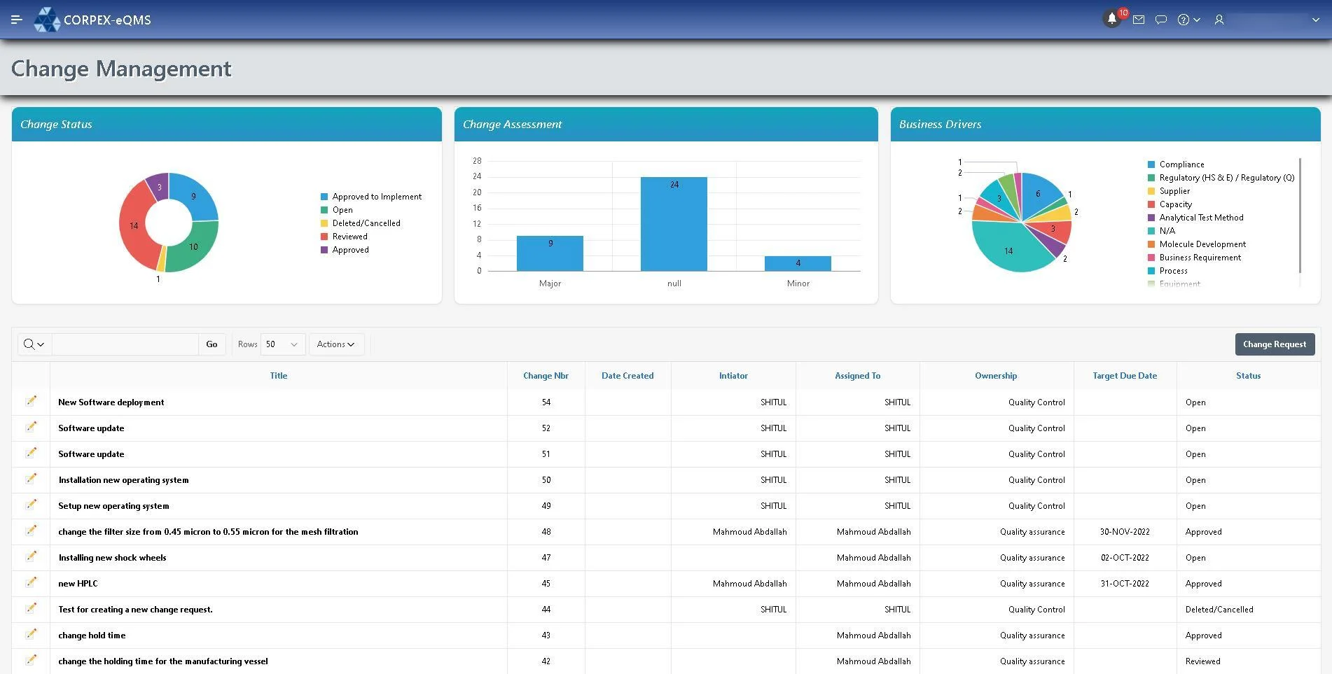
Task: Click the help question mark icon
Action: pos(1184,19)
